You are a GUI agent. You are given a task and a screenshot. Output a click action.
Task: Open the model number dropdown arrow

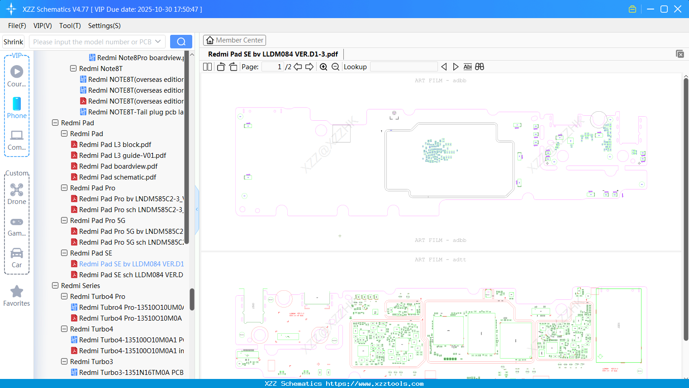click(158, 42)
